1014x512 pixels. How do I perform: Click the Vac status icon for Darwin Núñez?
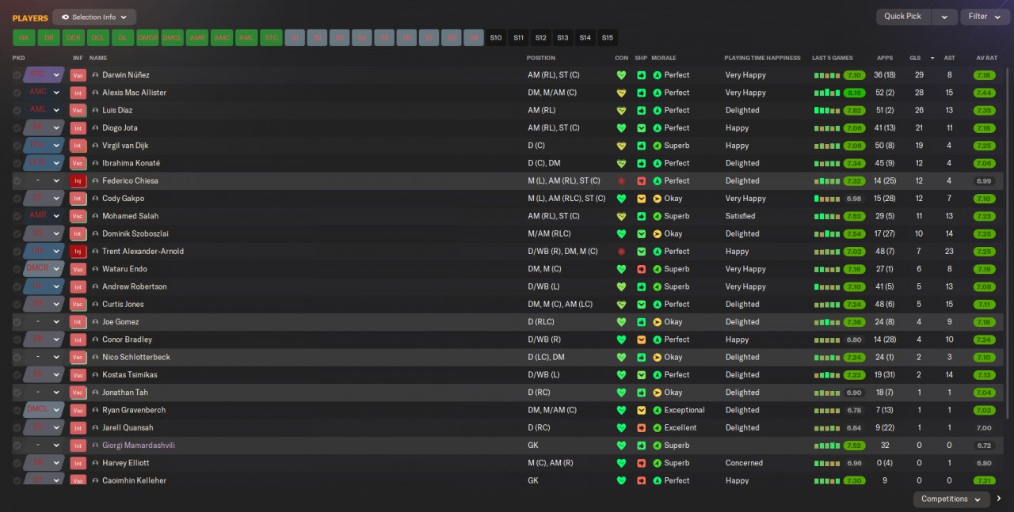(x=78, y=75)
